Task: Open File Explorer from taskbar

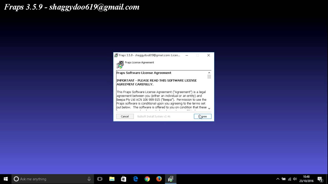Action: (x=112, y=179)
